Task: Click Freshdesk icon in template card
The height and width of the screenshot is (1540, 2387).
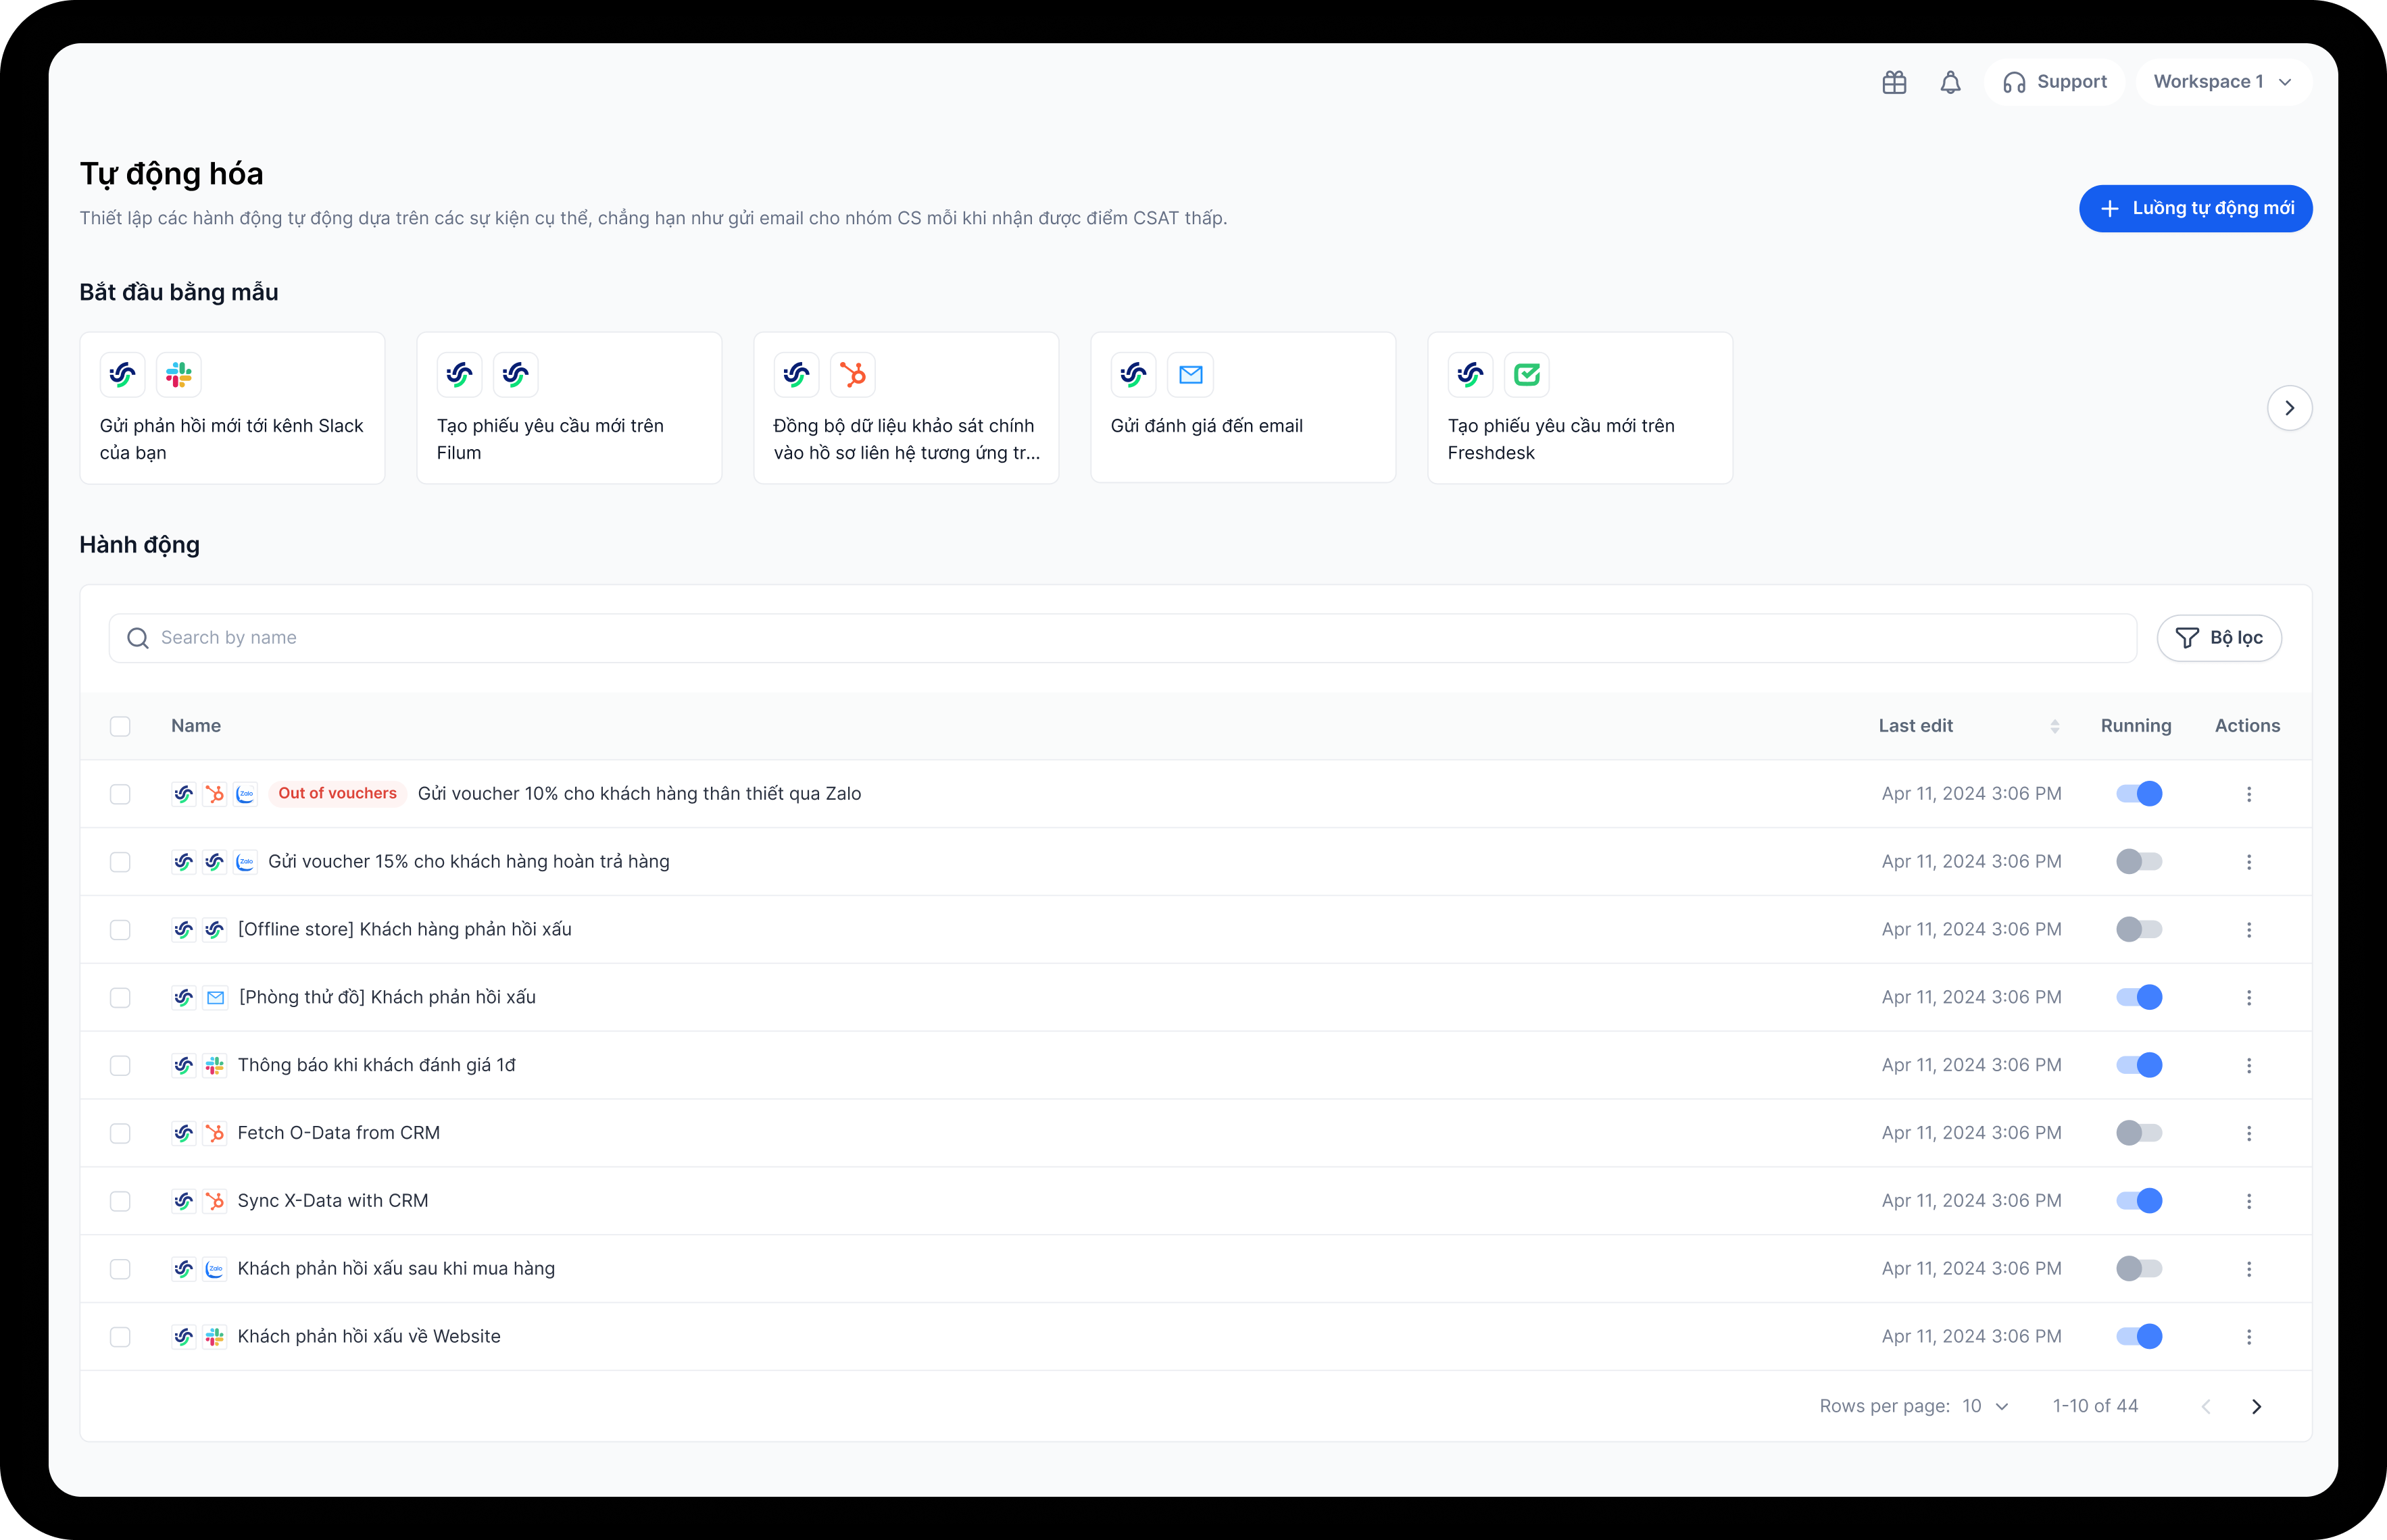Action: (1527, 375)
